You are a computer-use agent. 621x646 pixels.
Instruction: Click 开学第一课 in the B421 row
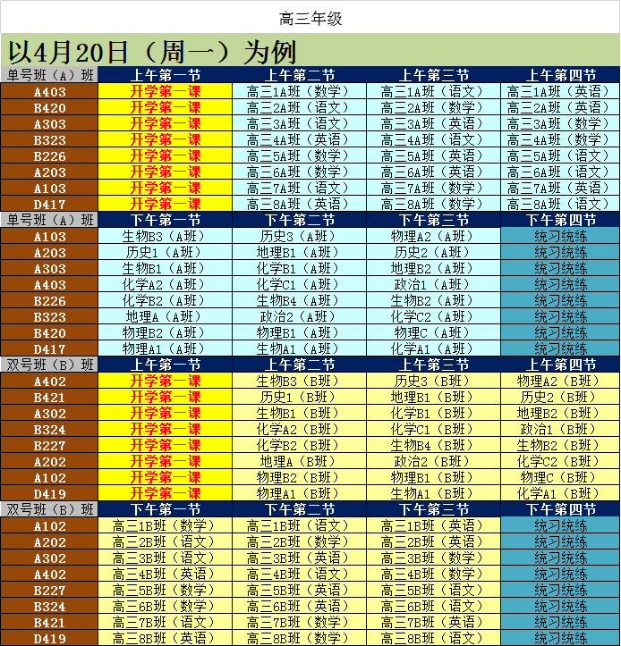[165, 397]
